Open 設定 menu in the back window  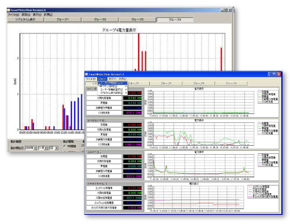click(x=26, y=15)
